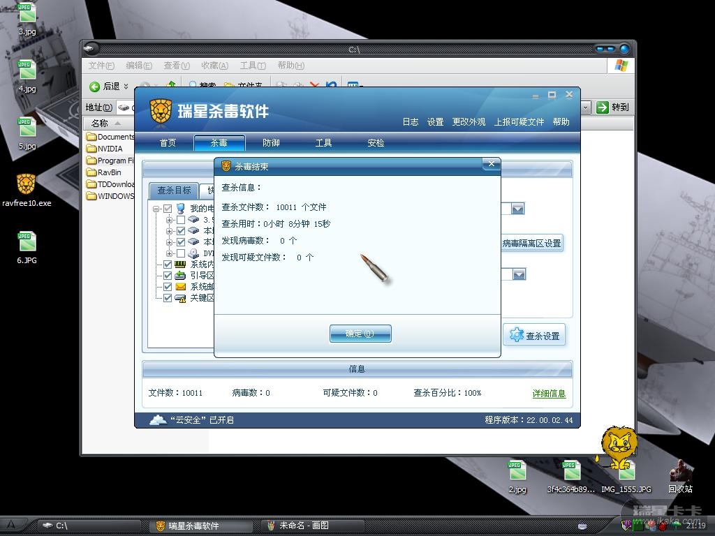Click the memory chip icon in scan tree
Screen dimensions: 715x536
pos(181,265)
